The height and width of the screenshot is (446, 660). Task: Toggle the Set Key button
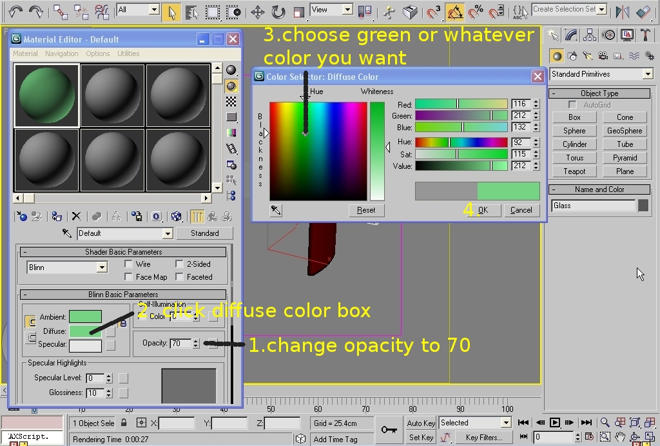pos(421,438)
